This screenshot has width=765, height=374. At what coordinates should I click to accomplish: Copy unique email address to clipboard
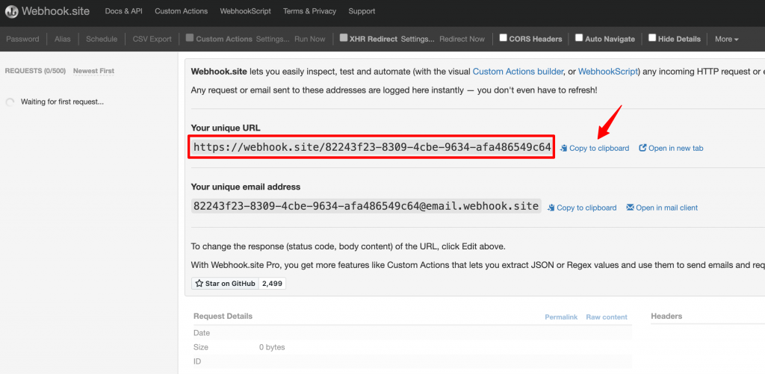(x=586, y=208)
